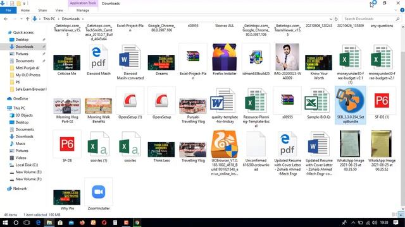Select the idman638build25 installer icon

pos(256,57)
